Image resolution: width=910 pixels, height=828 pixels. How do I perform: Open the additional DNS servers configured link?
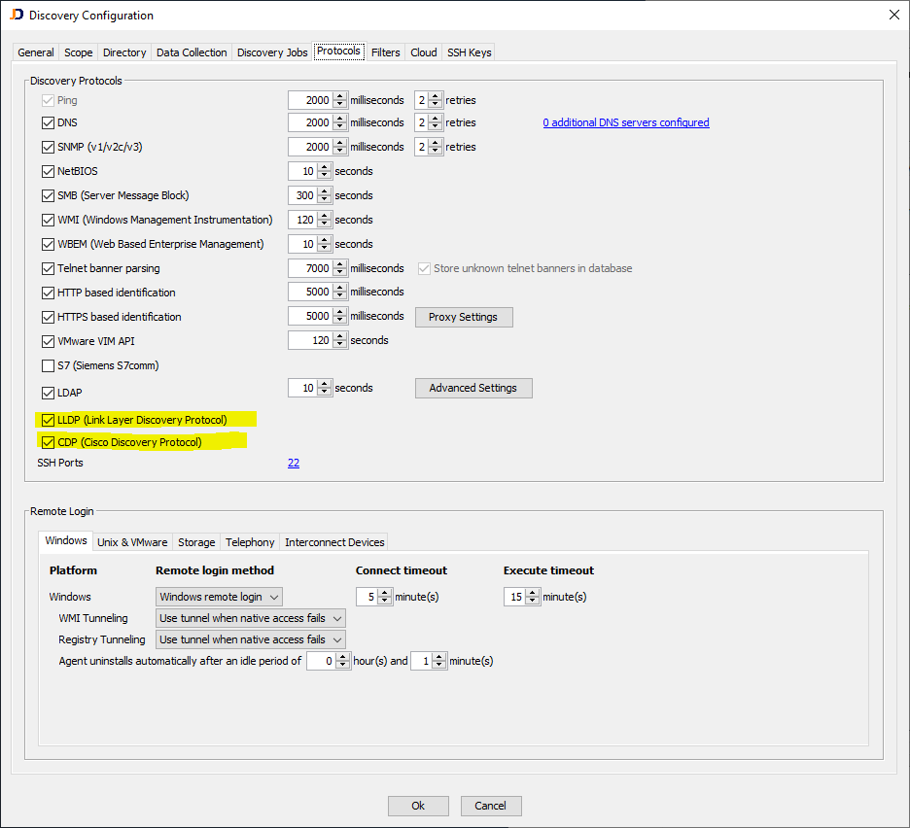[626, 121]
